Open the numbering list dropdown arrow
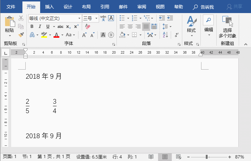Image resolution: width=251 pixels, height=161 pixels. [x=140, y=18]
